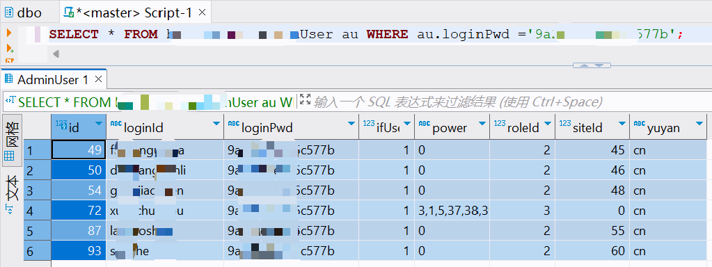This screenshot has height=267, width=712.
Task: Click the id column header label
Action: [74, 129]
